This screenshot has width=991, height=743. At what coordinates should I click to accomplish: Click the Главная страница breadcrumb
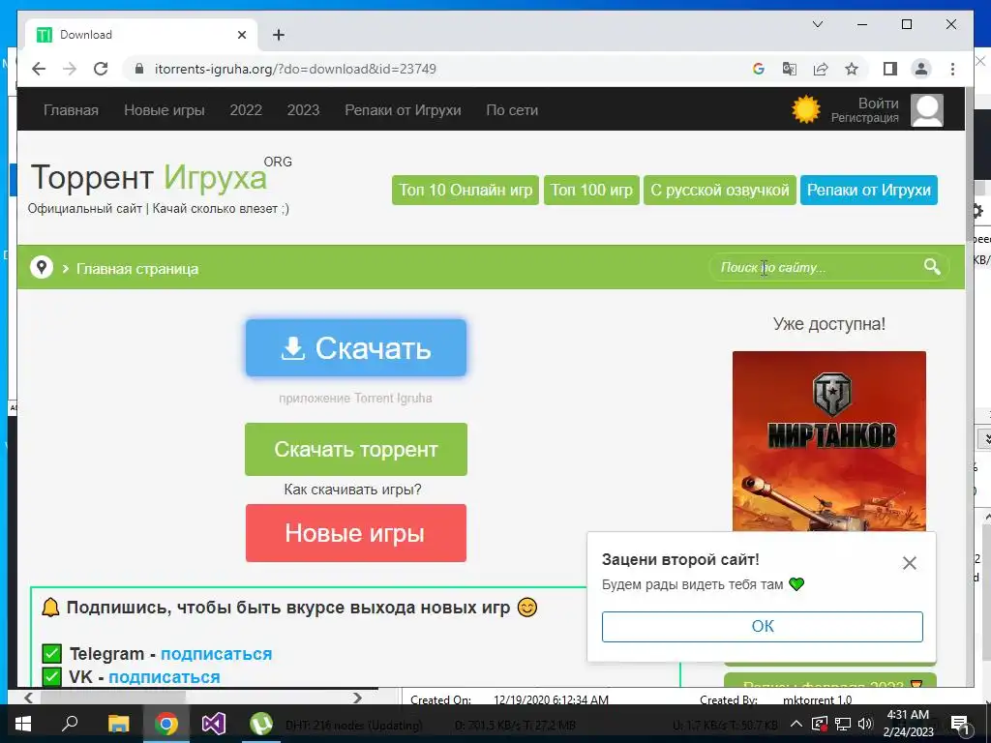pyautogui.click(x=137, y=269)
